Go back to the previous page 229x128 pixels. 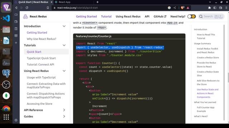click(x=16, y=8)
